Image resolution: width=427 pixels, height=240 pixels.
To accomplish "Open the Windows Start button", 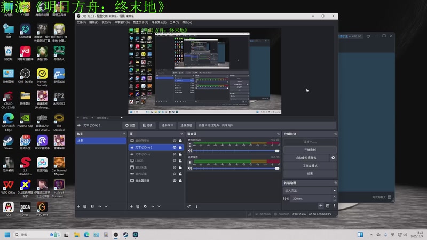I will pos(7,235).
